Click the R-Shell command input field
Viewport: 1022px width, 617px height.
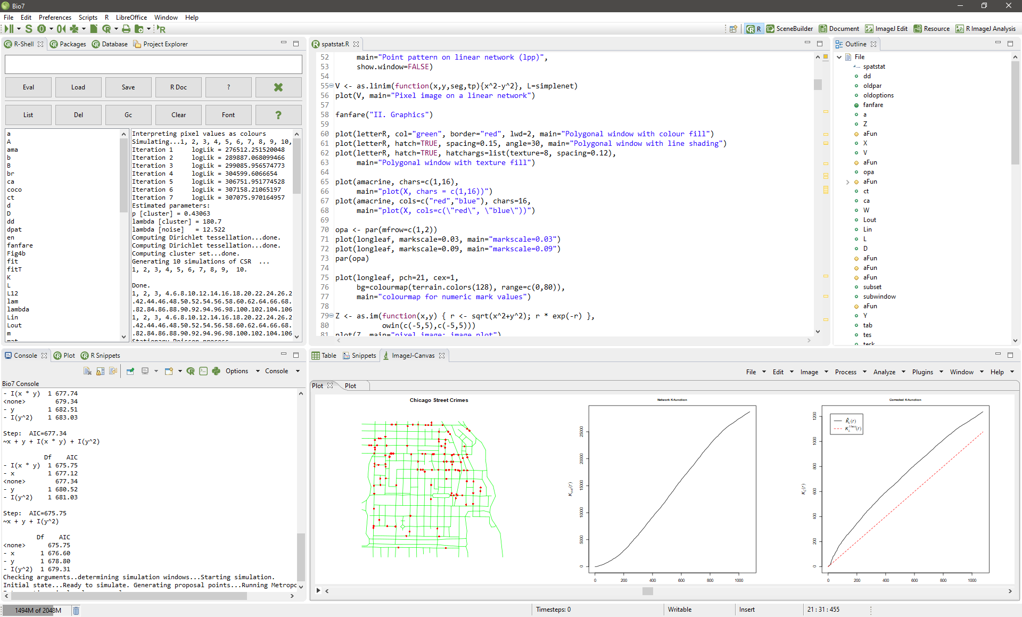coord(153,65)
